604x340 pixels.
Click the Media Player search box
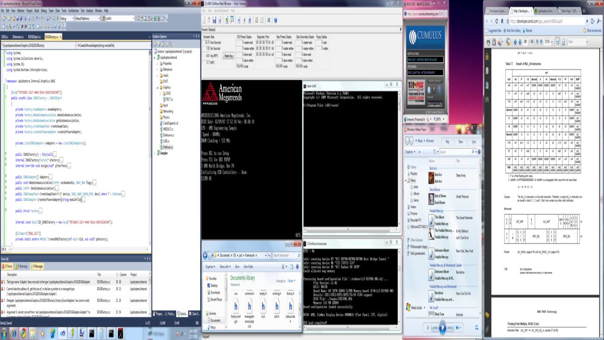tap(457, 152)
